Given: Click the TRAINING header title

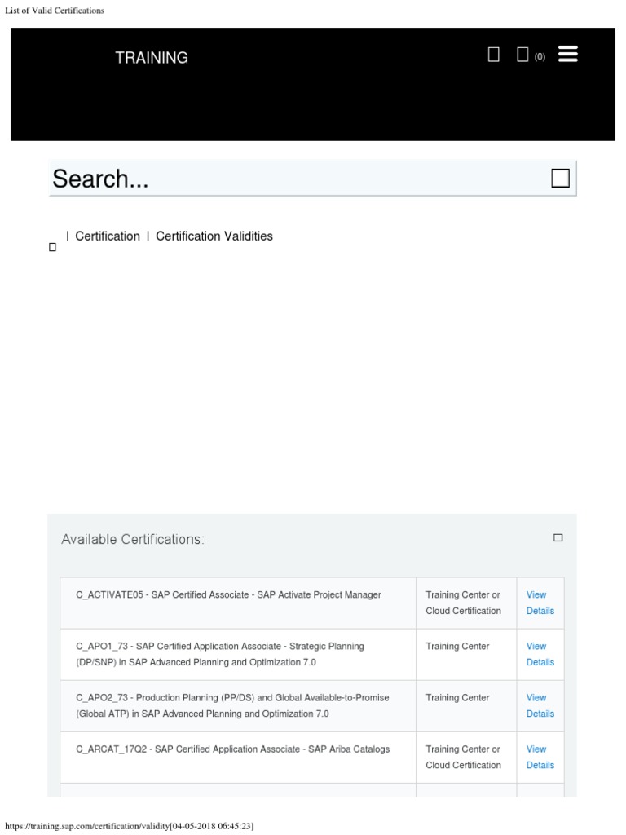Looking at the screenshot, I should point(152,58).
